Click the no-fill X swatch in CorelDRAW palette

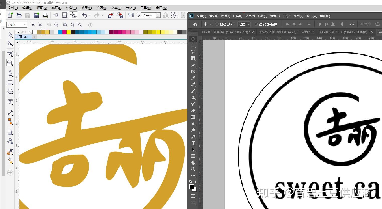pos(30,32)
